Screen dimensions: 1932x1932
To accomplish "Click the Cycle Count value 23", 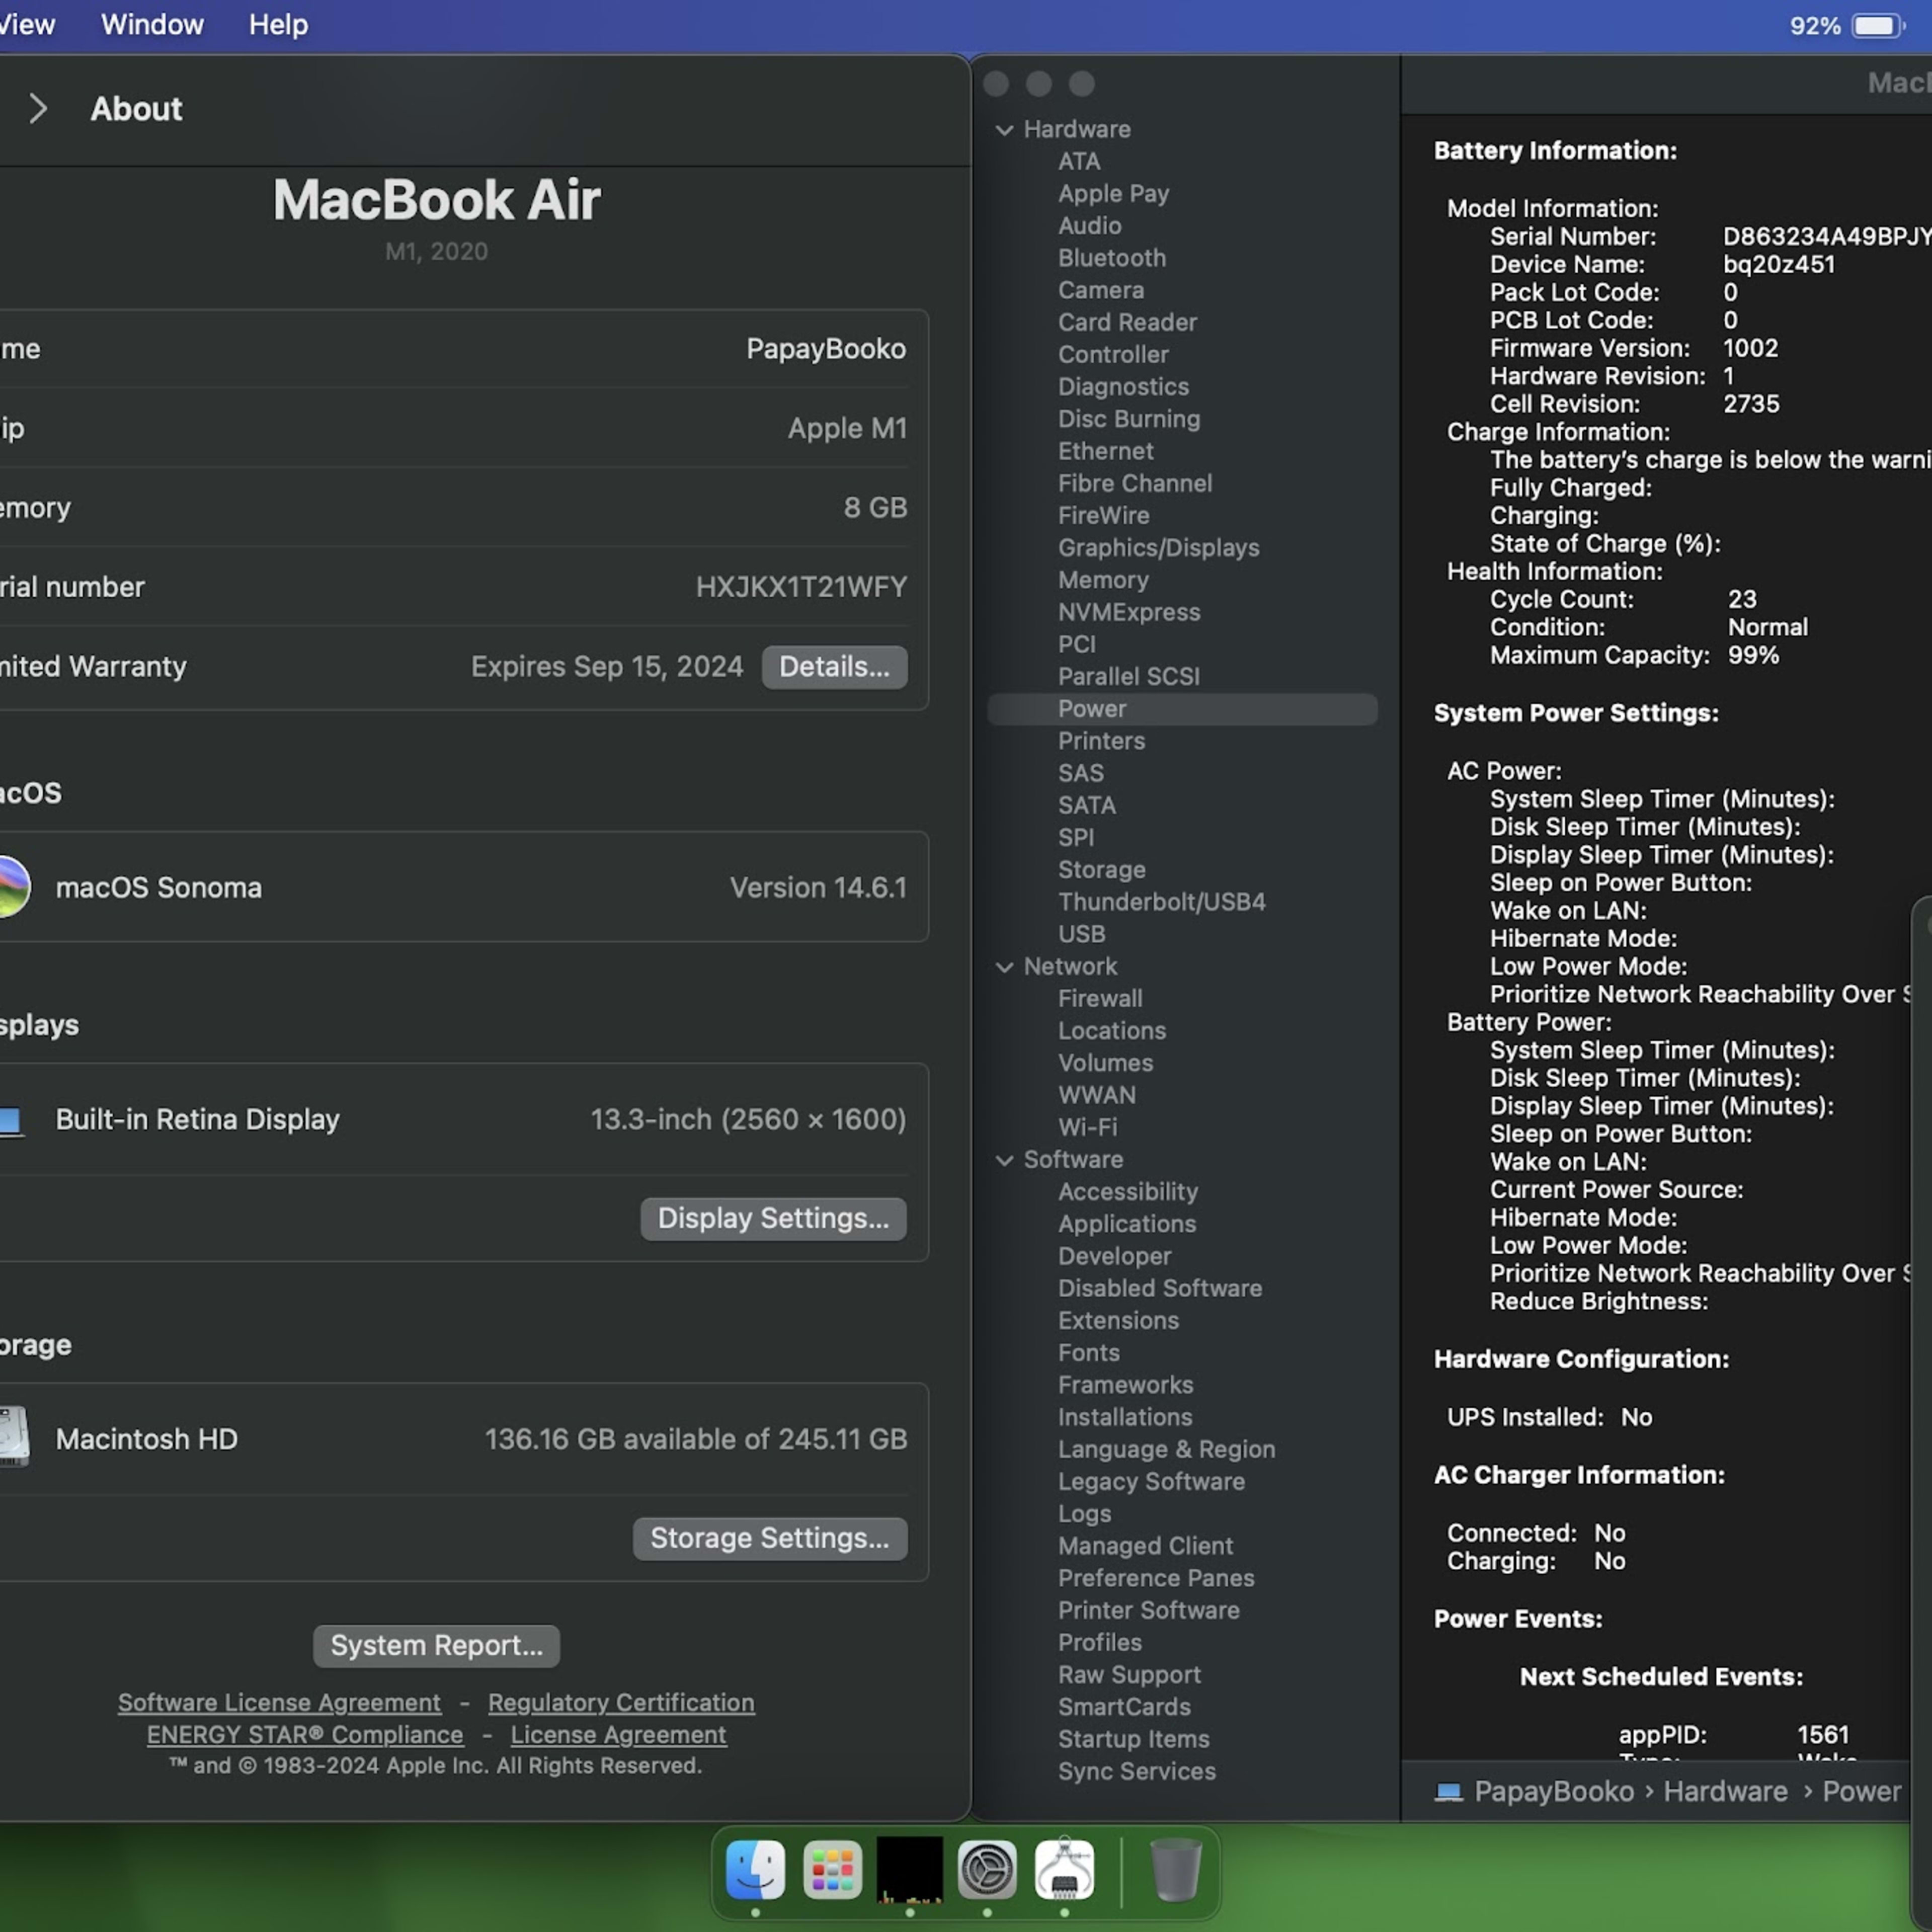I will (x=1742, y=600).
